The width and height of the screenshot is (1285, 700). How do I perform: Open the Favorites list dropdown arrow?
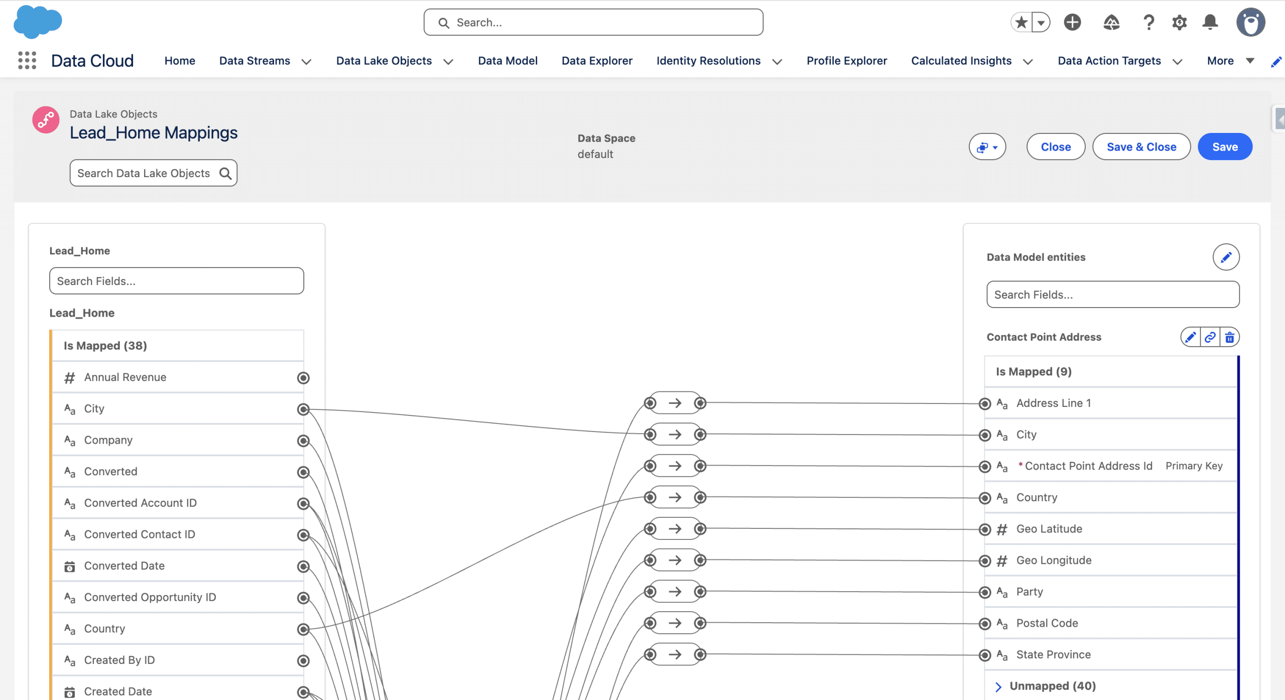click(1041, 22)
